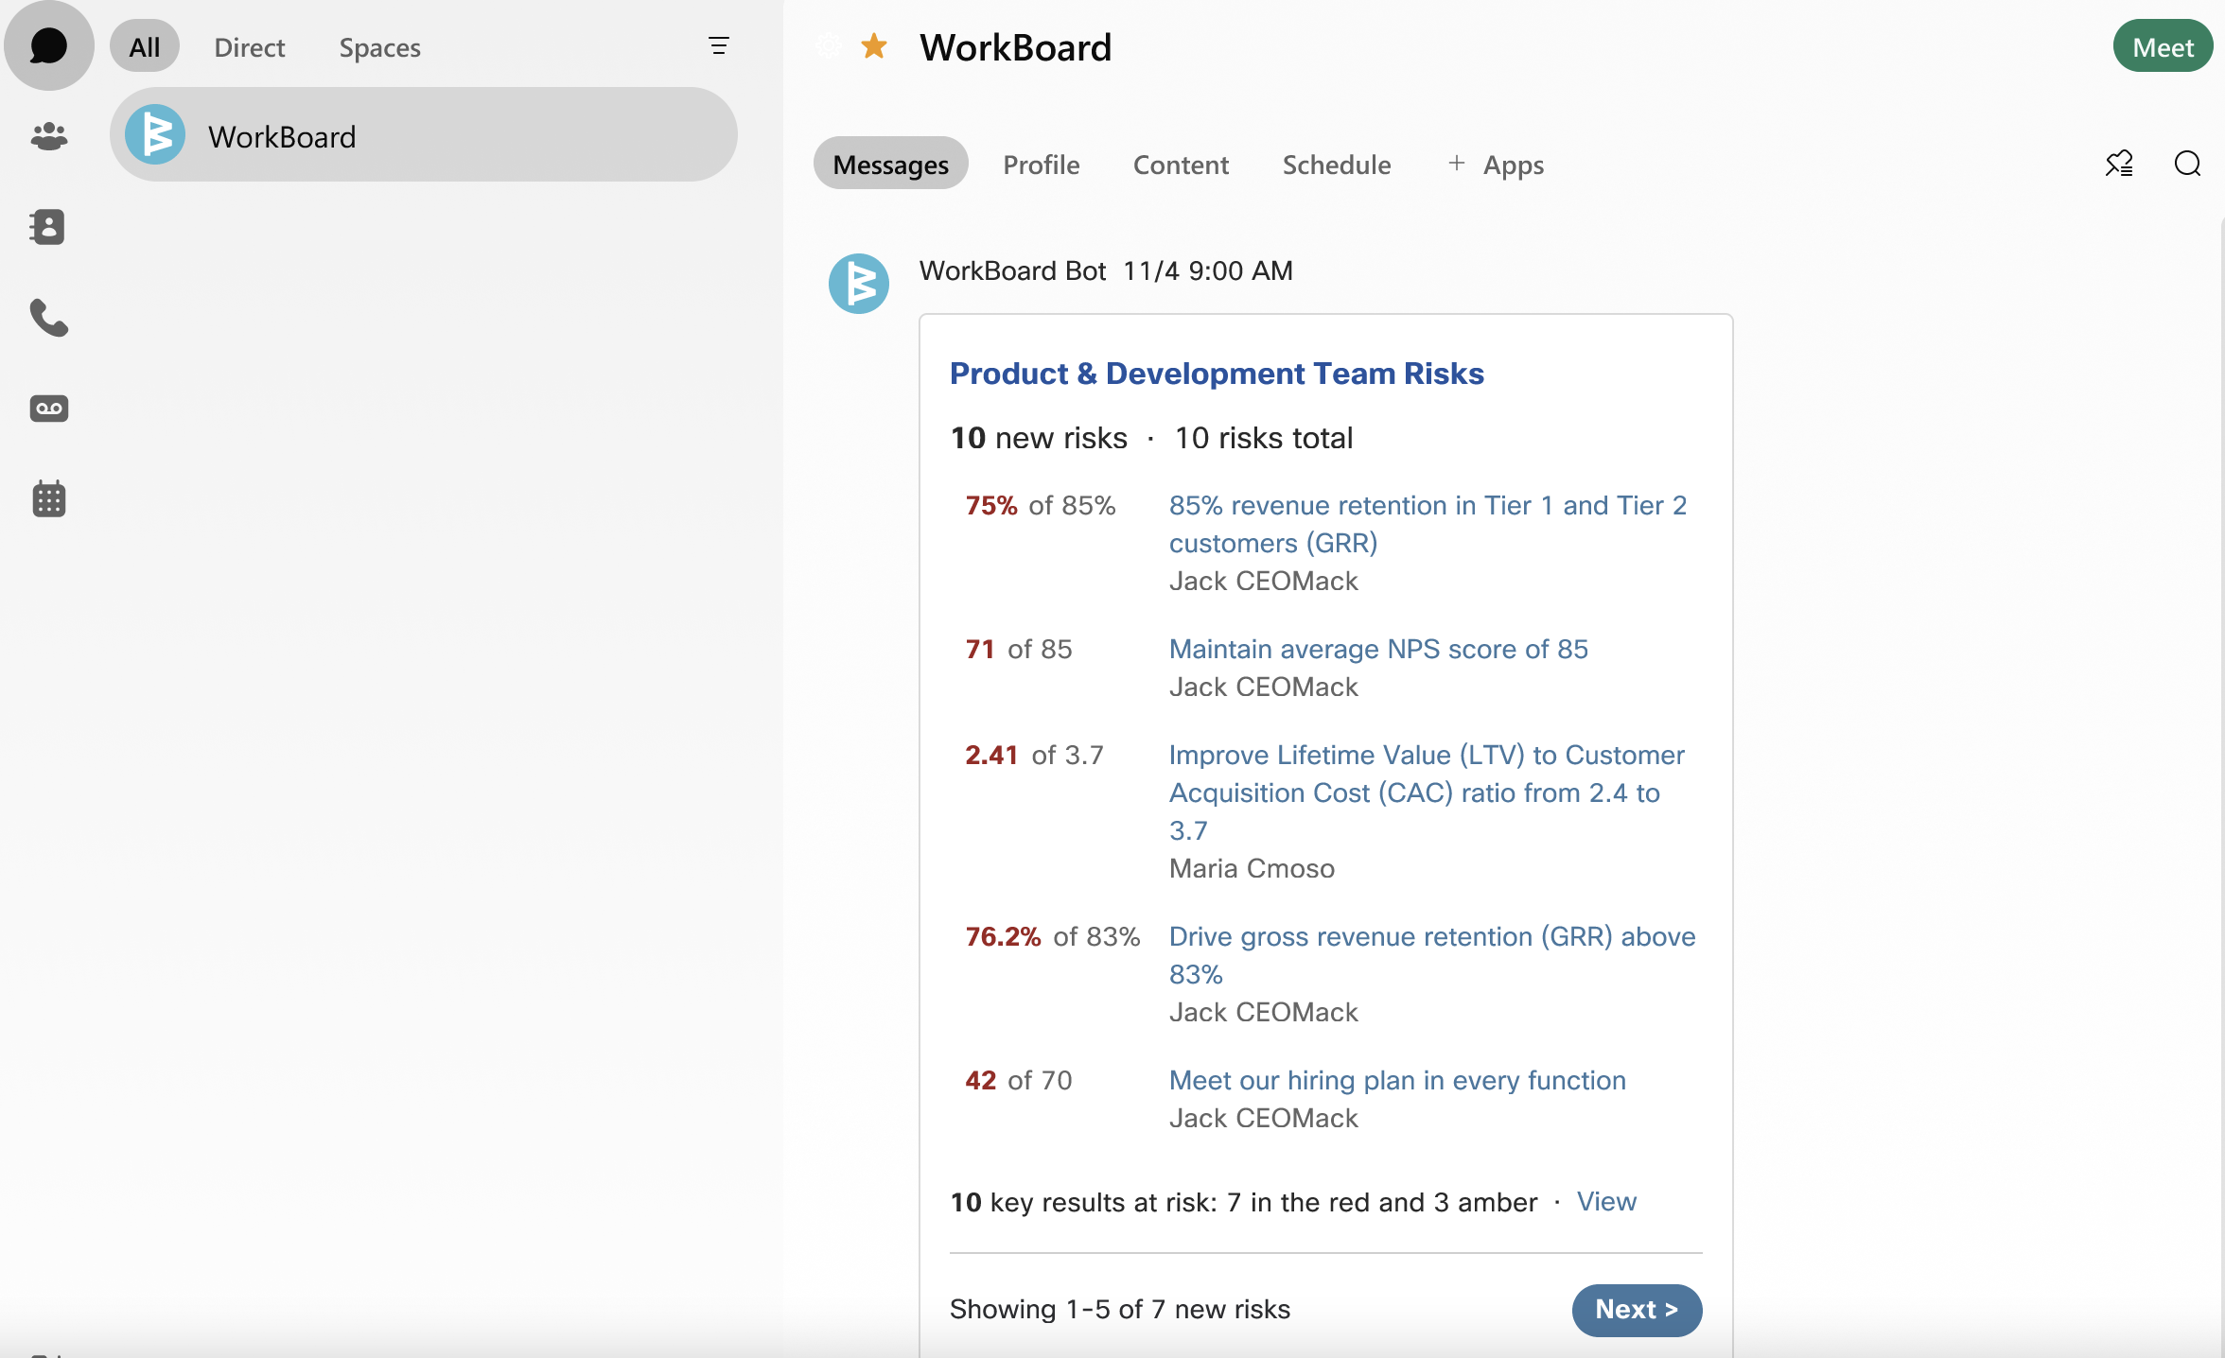
Task: Click the search in space icon
Action: point(2187,164)
